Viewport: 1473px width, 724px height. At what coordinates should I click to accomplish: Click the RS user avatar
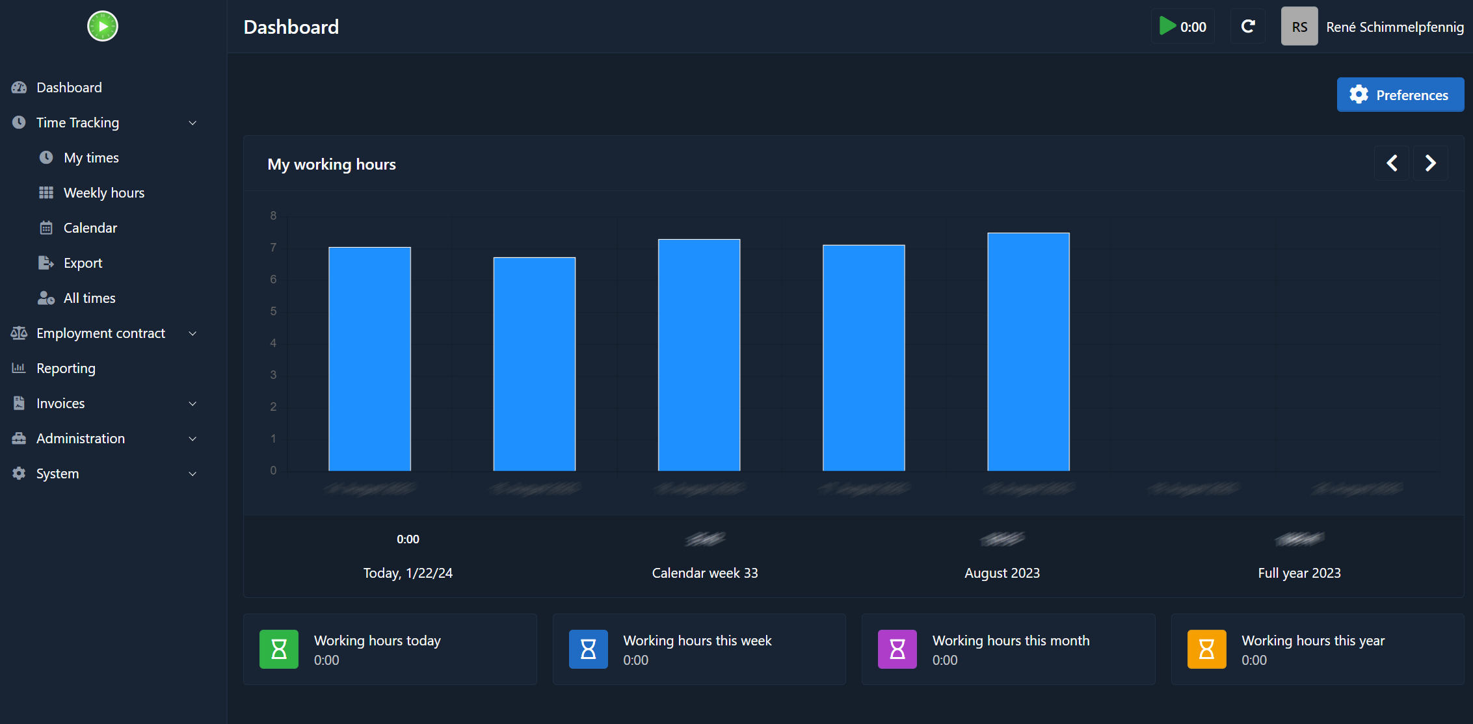coord(1299,27)
